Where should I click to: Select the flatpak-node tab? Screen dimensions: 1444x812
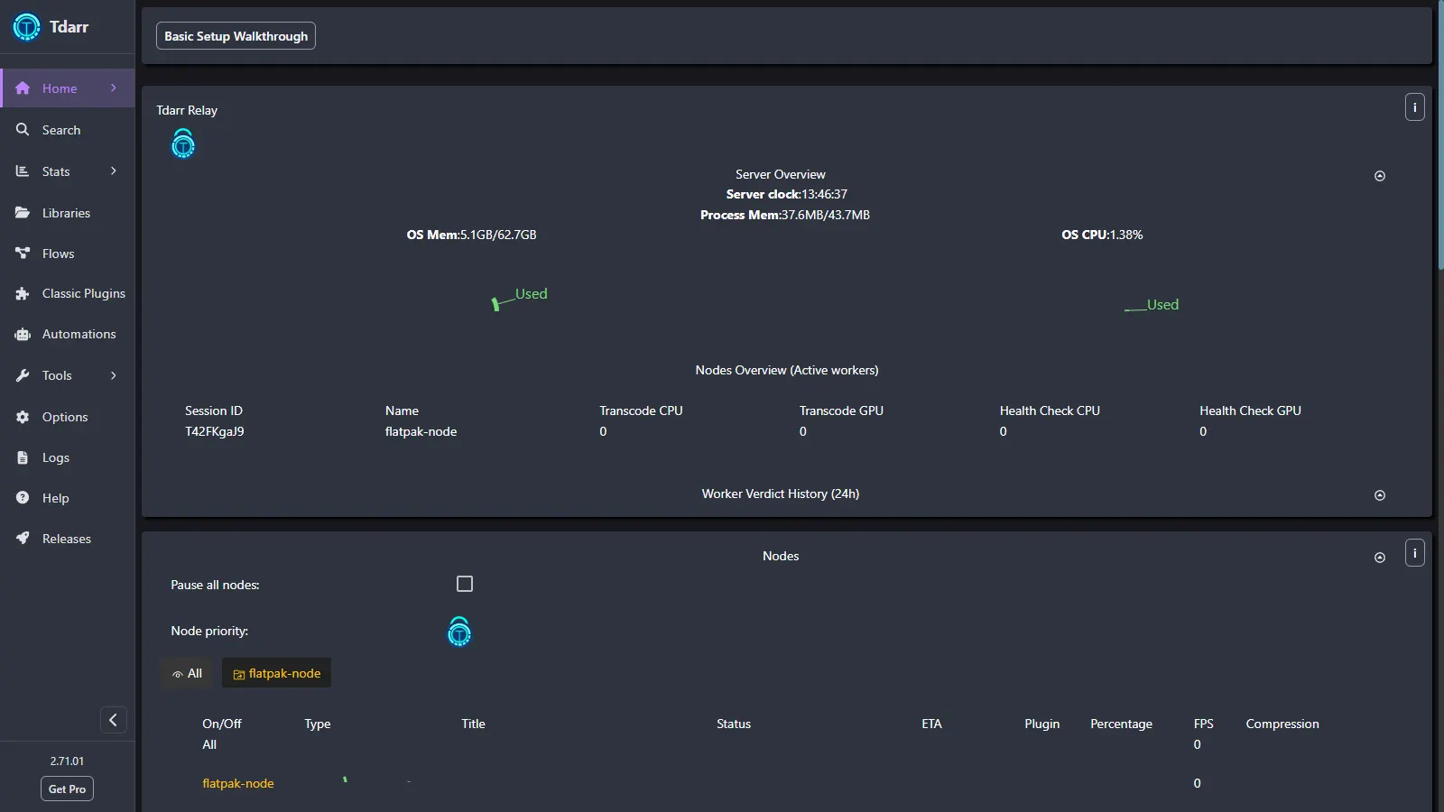pyautogui.click(x=276, y=673)
